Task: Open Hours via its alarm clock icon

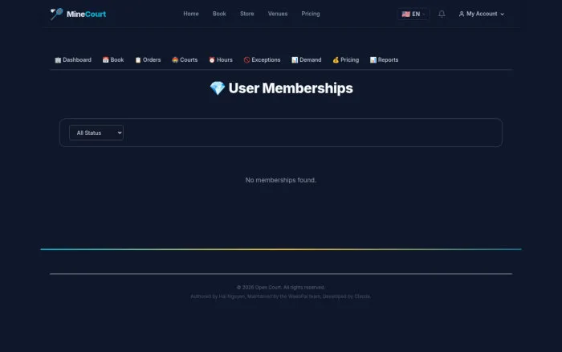Action: coord(212,60)
